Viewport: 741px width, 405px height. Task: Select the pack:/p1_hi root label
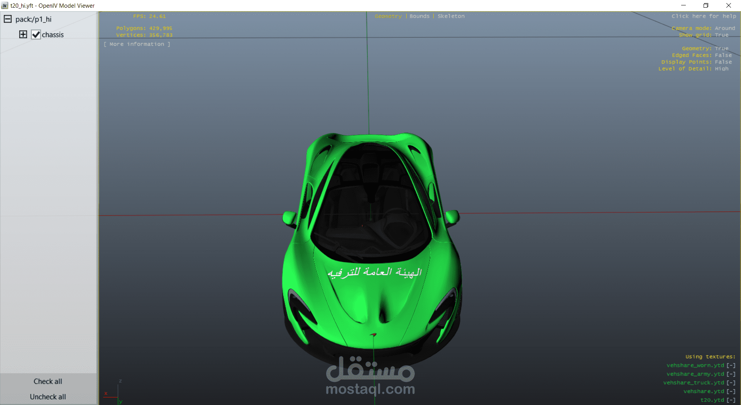[33, 19]
